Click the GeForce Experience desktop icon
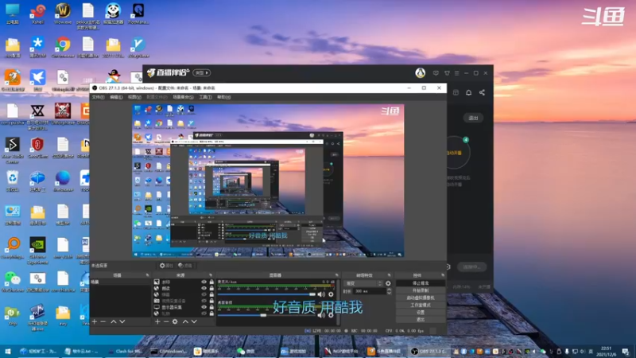 [x=37, y=251]
